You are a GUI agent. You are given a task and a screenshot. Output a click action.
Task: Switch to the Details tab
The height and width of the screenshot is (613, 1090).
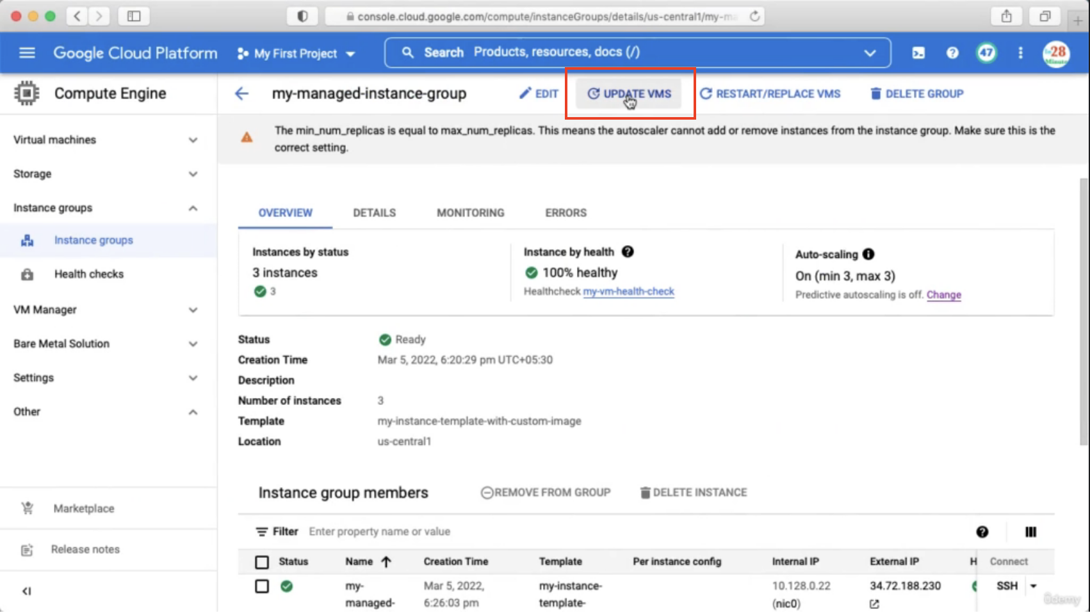coord(375,213)
